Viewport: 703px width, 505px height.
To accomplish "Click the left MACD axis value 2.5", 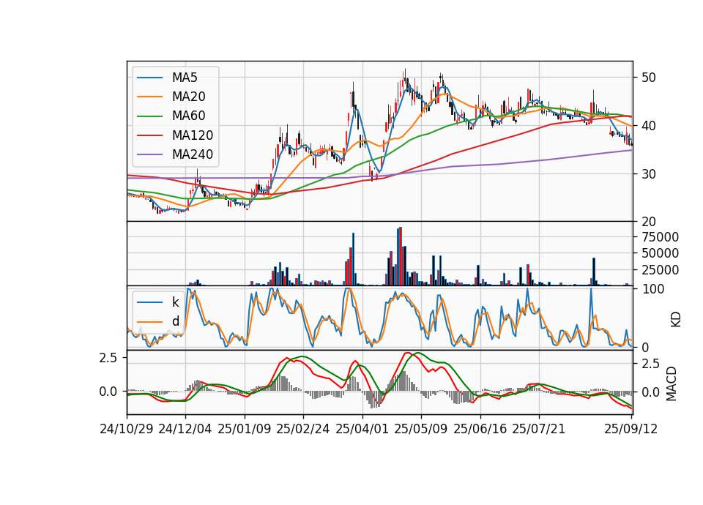I will pyautogui.click(x=108, y=358).
